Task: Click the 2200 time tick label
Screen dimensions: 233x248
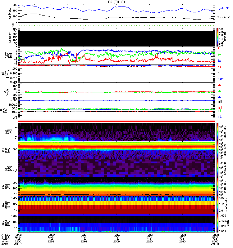Action: (18, 241)
